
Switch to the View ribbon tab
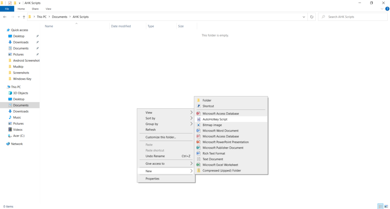[48, 9]
